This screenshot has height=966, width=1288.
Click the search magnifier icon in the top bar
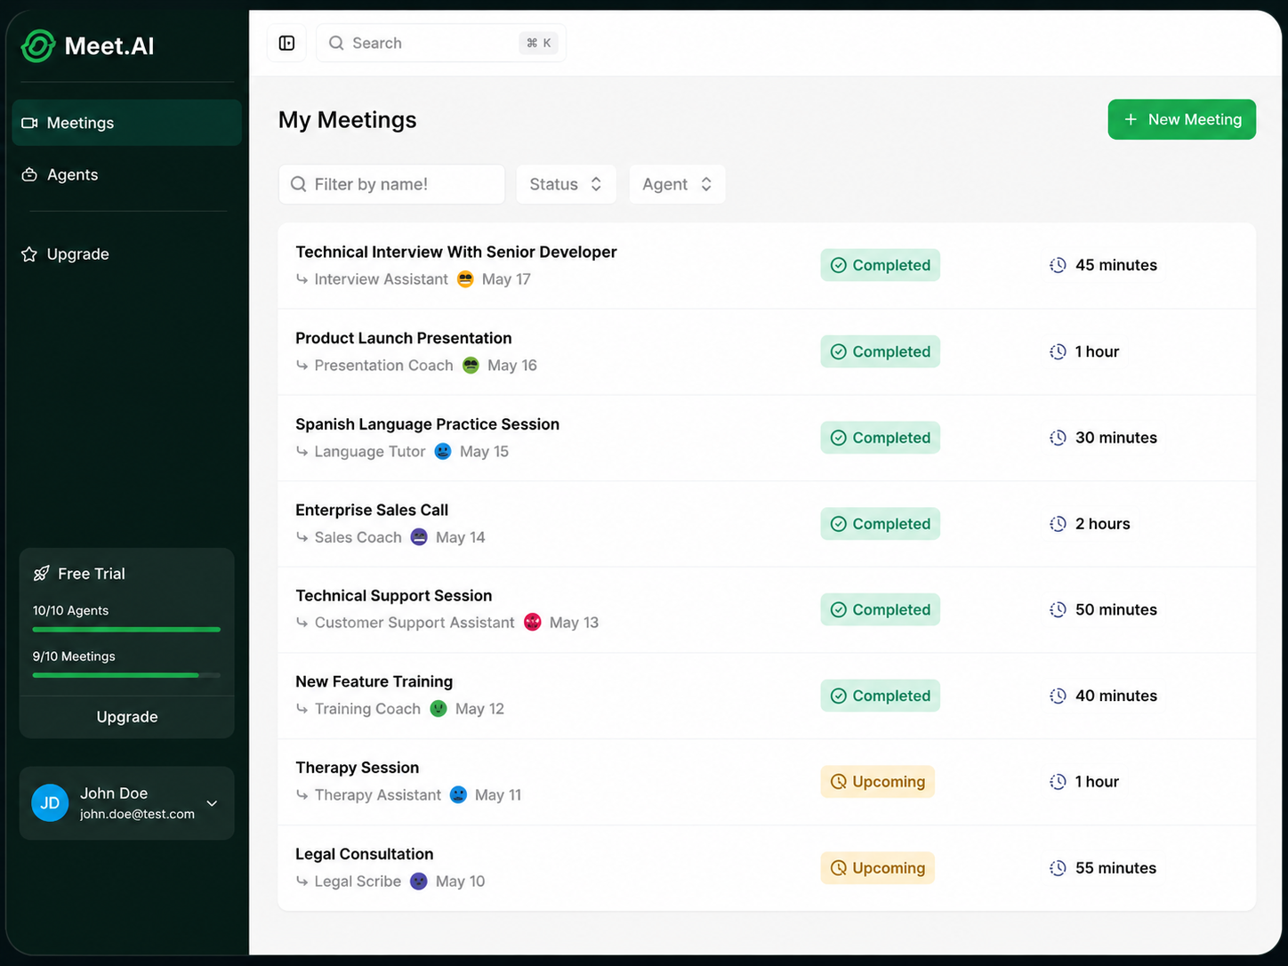click(336, 43)
